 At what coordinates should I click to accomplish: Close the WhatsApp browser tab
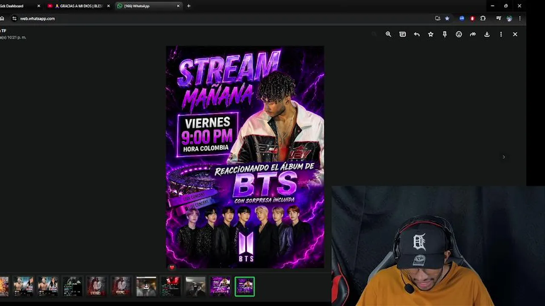(x=178, y=6)
